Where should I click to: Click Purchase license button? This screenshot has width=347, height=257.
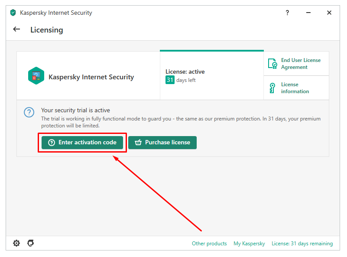coord(162,143)
